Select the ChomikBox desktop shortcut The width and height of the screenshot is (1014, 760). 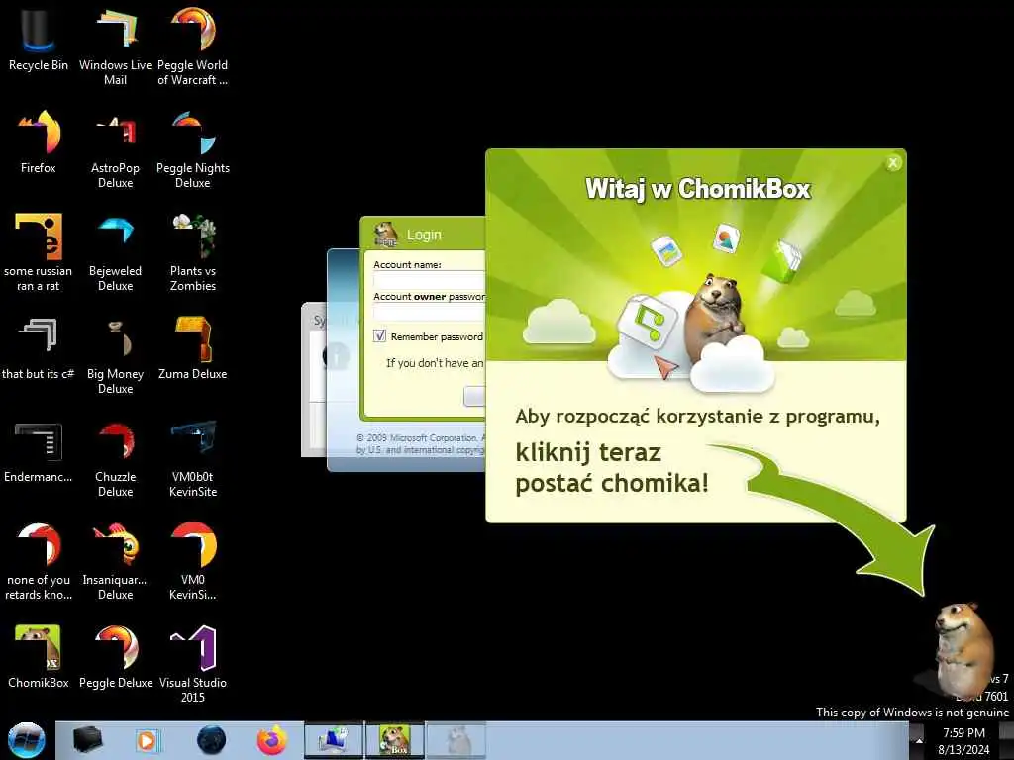(39, 657)
